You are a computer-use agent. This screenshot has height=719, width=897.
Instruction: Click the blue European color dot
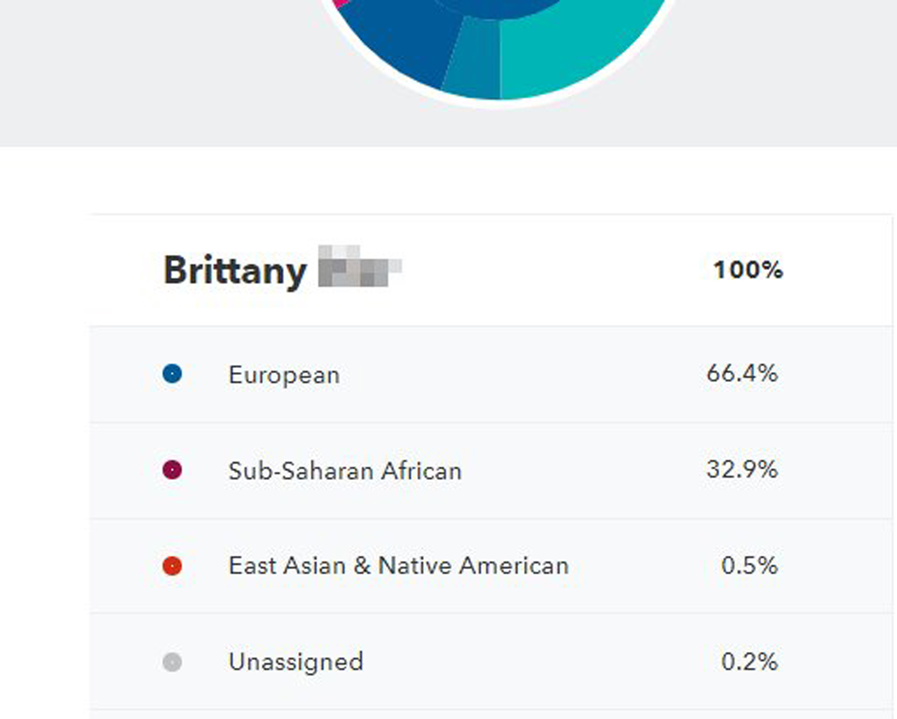coord(172,374)
